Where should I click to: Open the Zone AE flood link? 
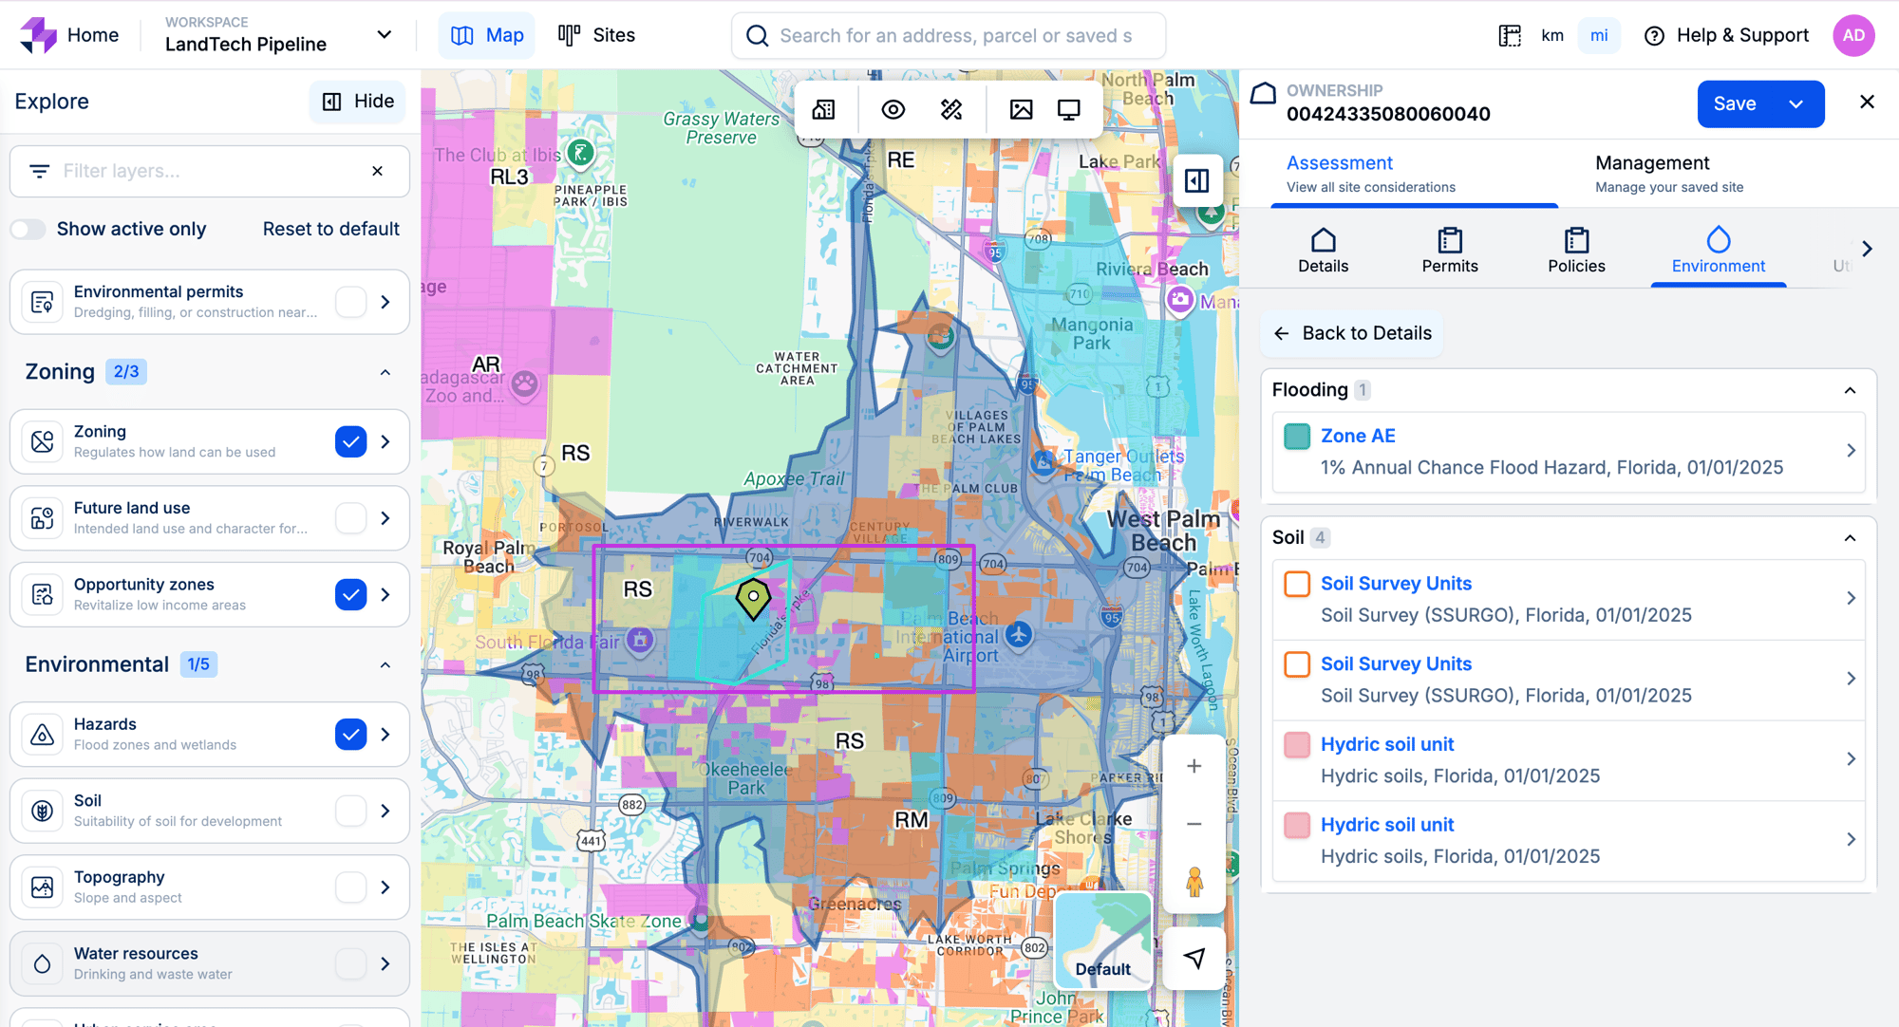coord(1358,436)
